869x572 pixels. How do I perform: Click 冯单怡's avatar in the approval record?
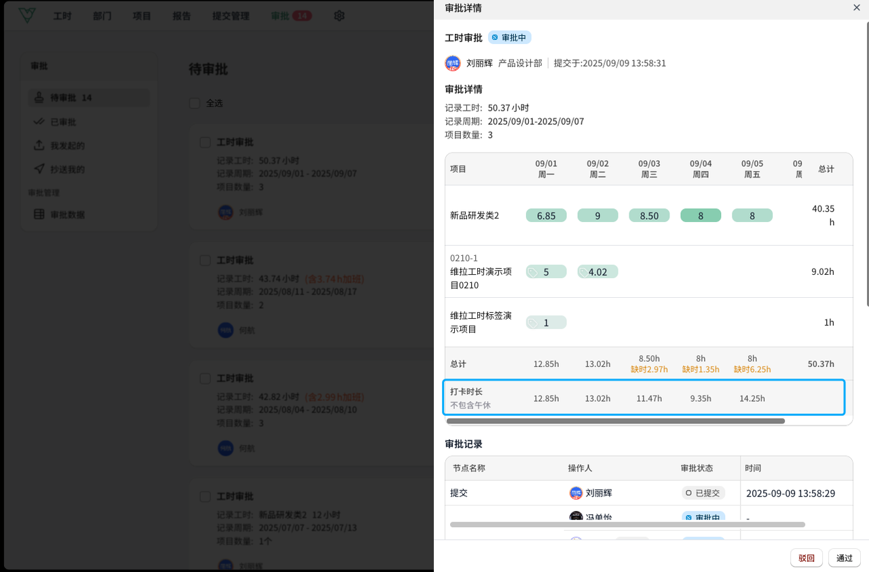575,517
